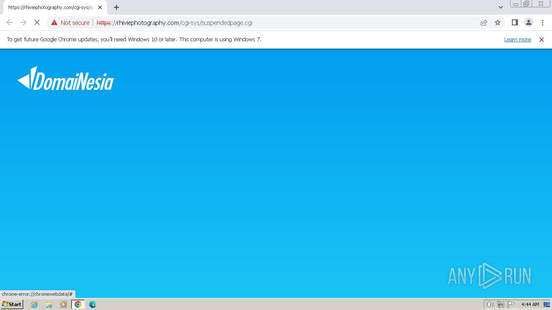The height and width of the screenshot is (310, 552).
Task: Open the Learn more link
Action: [x=517, y=39]
